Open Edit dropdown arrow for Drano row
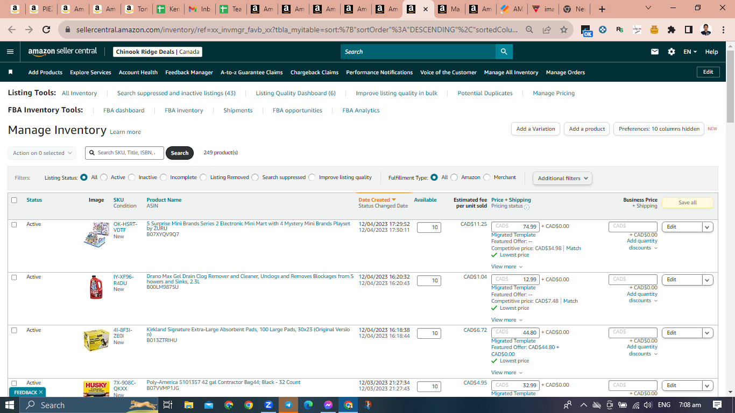Screen dimensions: 735x413 (x=708, y=280)
